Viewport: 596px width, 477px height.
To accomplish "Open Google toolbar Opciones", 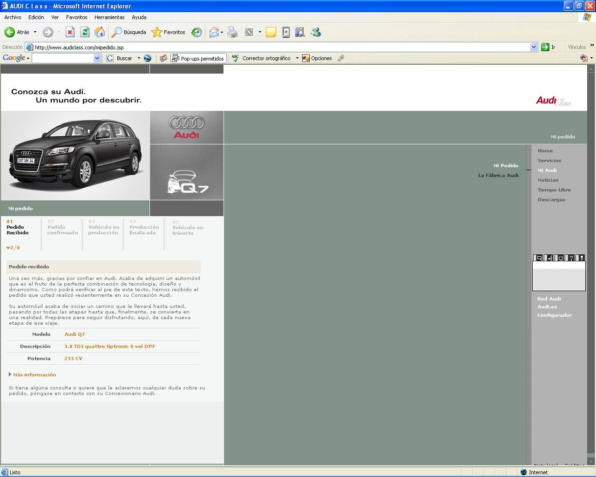I will tap(317, 58).
